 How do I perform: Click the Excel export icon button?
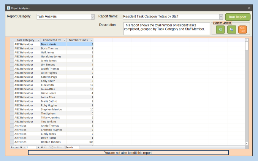point(220,30)
